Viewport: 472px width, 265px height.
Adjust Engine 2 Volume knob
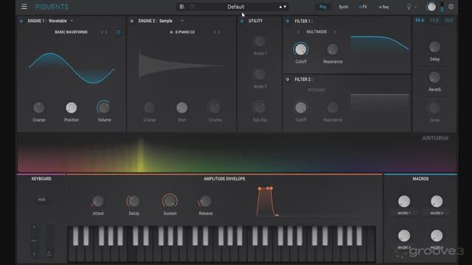pyautogui.click(x=215, y=107)
